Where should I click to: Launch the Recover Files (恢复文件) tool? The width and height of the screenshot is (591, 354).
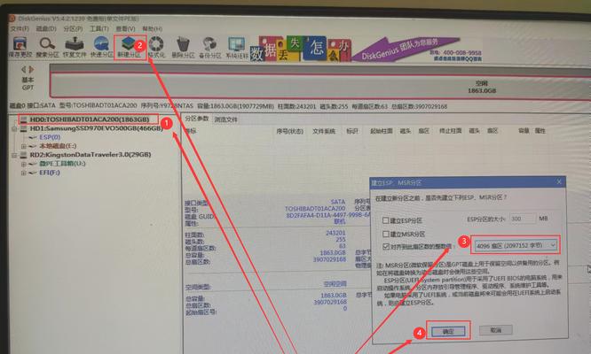[75, 48]
